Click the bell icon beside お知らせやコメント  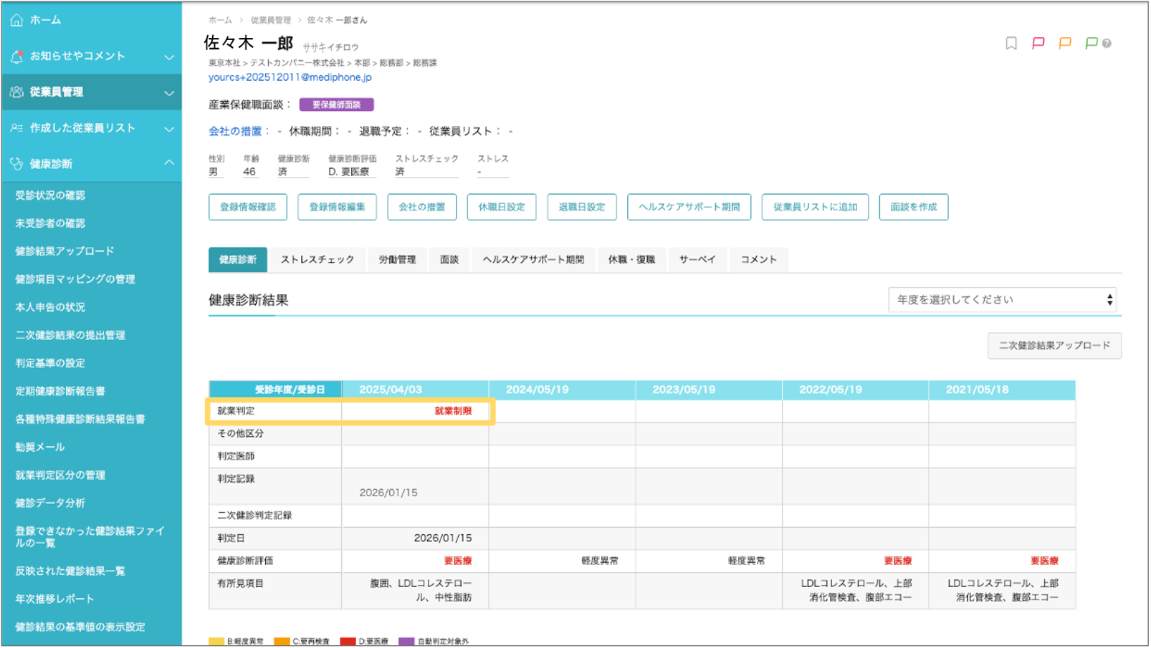16,56
